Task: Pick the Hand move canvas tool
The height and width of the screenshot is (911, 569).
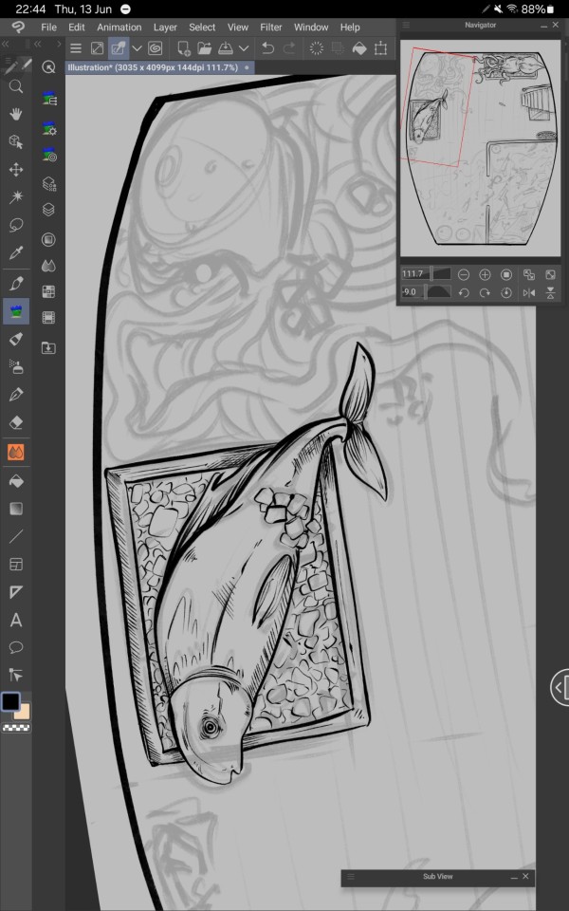Action: click(16, 114)
